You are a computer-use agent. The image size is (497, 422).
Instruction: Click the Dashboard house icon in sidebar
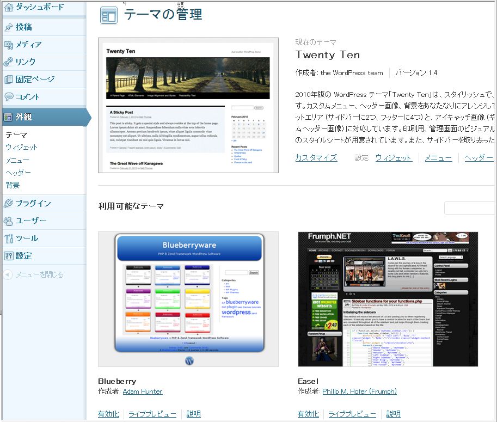tap(8, 7)
